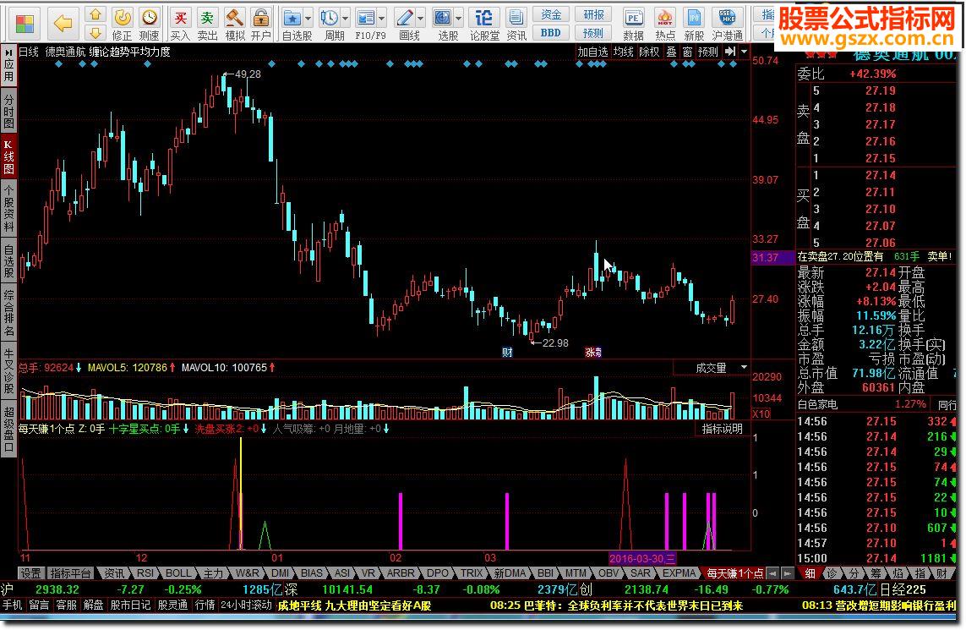This screenshot has height=630, width=966.
Task: Open the 测速 speed test clock icon
Action: 149,24
